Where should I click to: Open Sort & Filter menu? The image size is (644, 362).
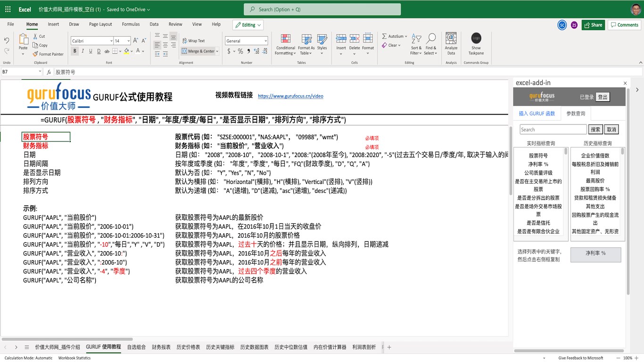point(416,44)
